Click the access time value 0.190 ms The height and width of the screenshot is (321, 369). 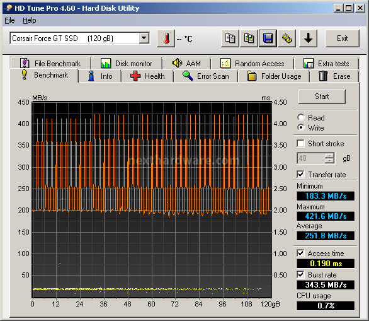click(326, 264)
